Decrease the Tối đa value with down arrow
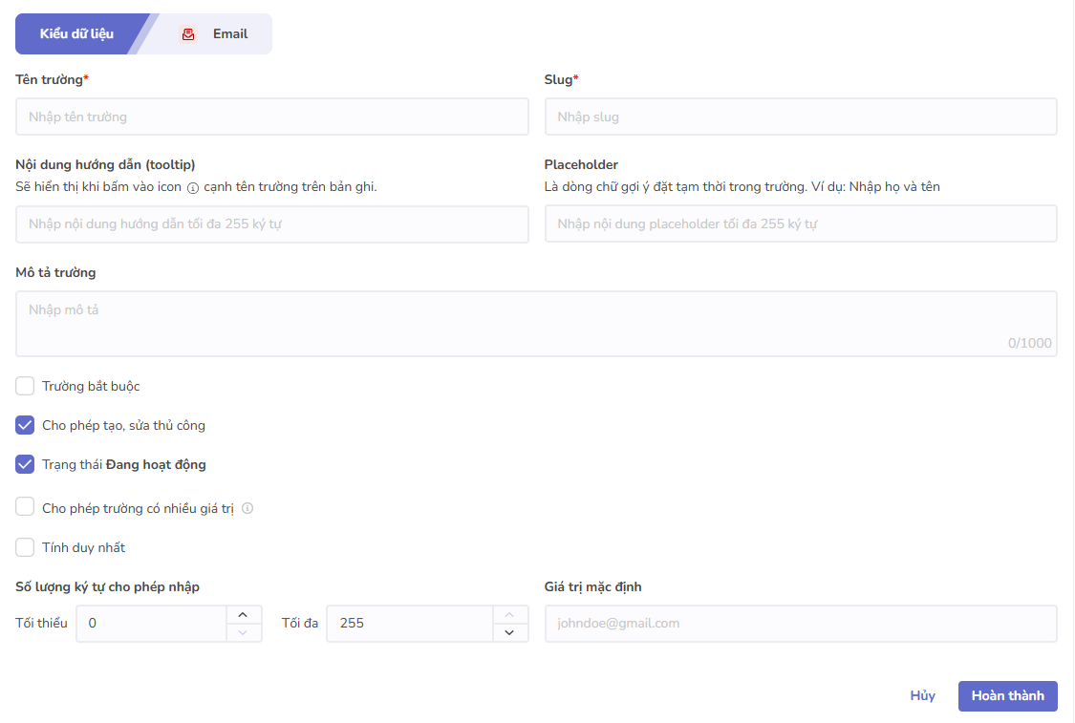This screenshot has width=1075, height=723. click(x=509, y=632)
